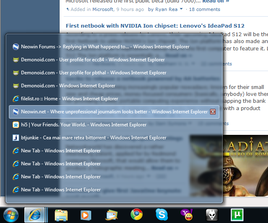Switch to filelist.ro Home window
The width and height of the screenshot is (268, 223).
tap(114, 99)
